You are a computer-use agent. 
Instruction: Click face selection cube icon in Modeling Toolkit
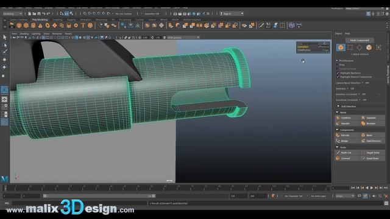(369, 47)
